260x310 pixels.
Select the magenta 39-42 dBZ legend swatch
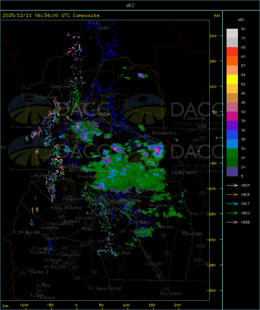[x=232, y=116]
